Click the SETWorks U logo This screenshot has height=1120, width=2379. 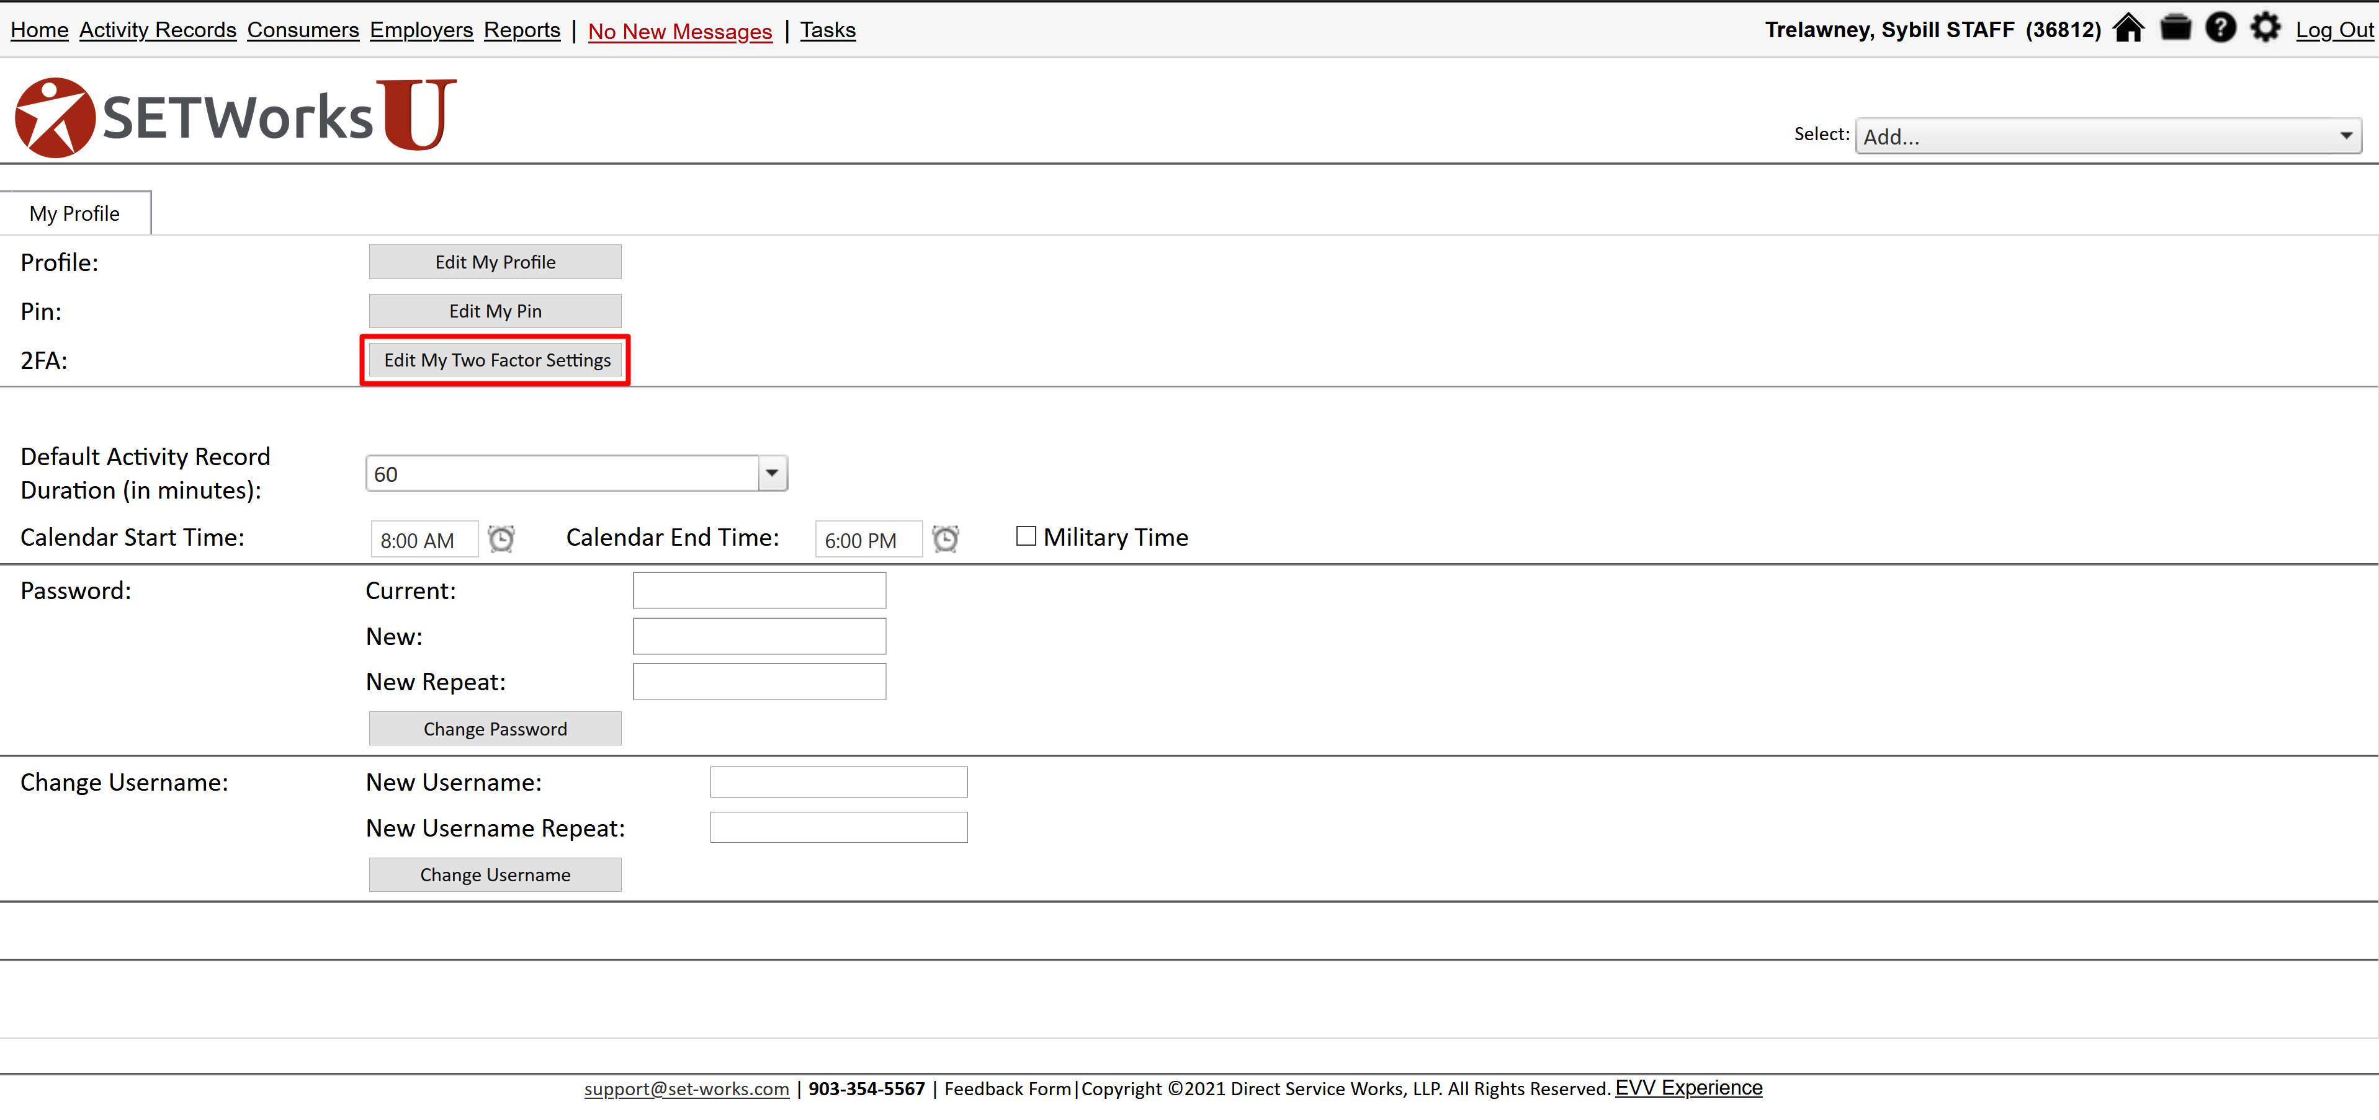click(x=236, y=117)
